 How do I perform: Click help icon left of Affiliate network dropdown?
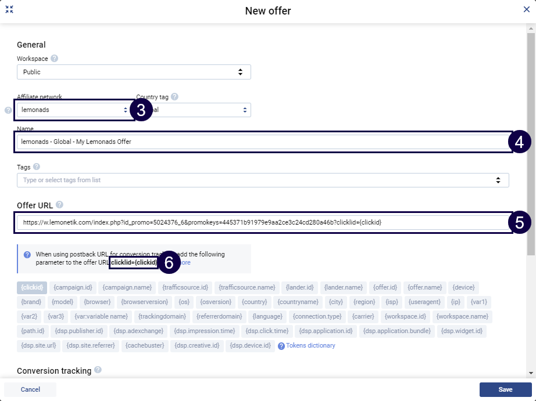click(x=8, y=110)
